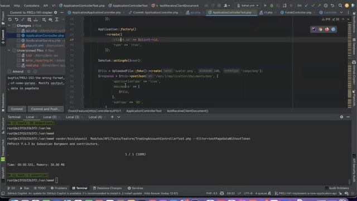This screenshot has width=357, height=201.
Task: Toggle checkbox for phpunit.xml
Action: pyautogui.click(x=18, y=46)
